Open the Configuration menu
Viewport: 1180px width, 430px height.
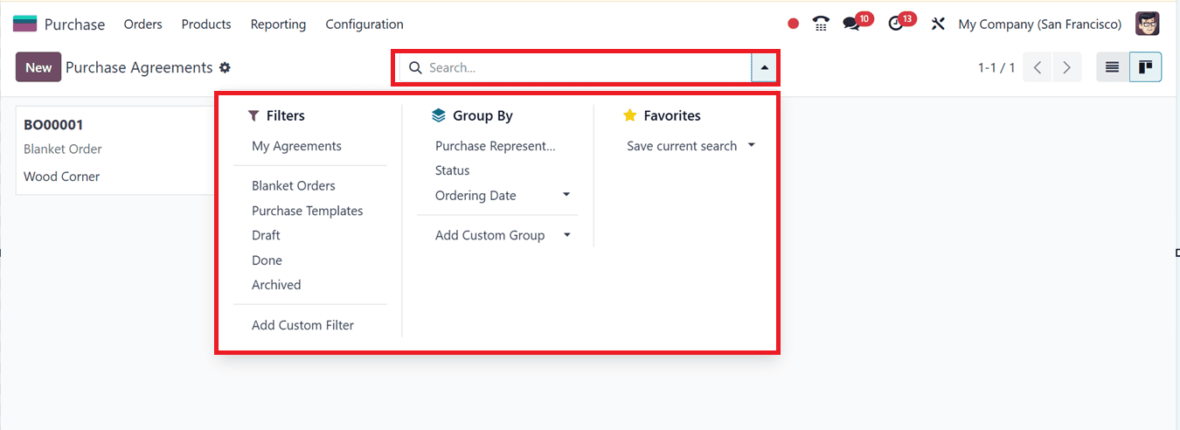coord(364,24)
